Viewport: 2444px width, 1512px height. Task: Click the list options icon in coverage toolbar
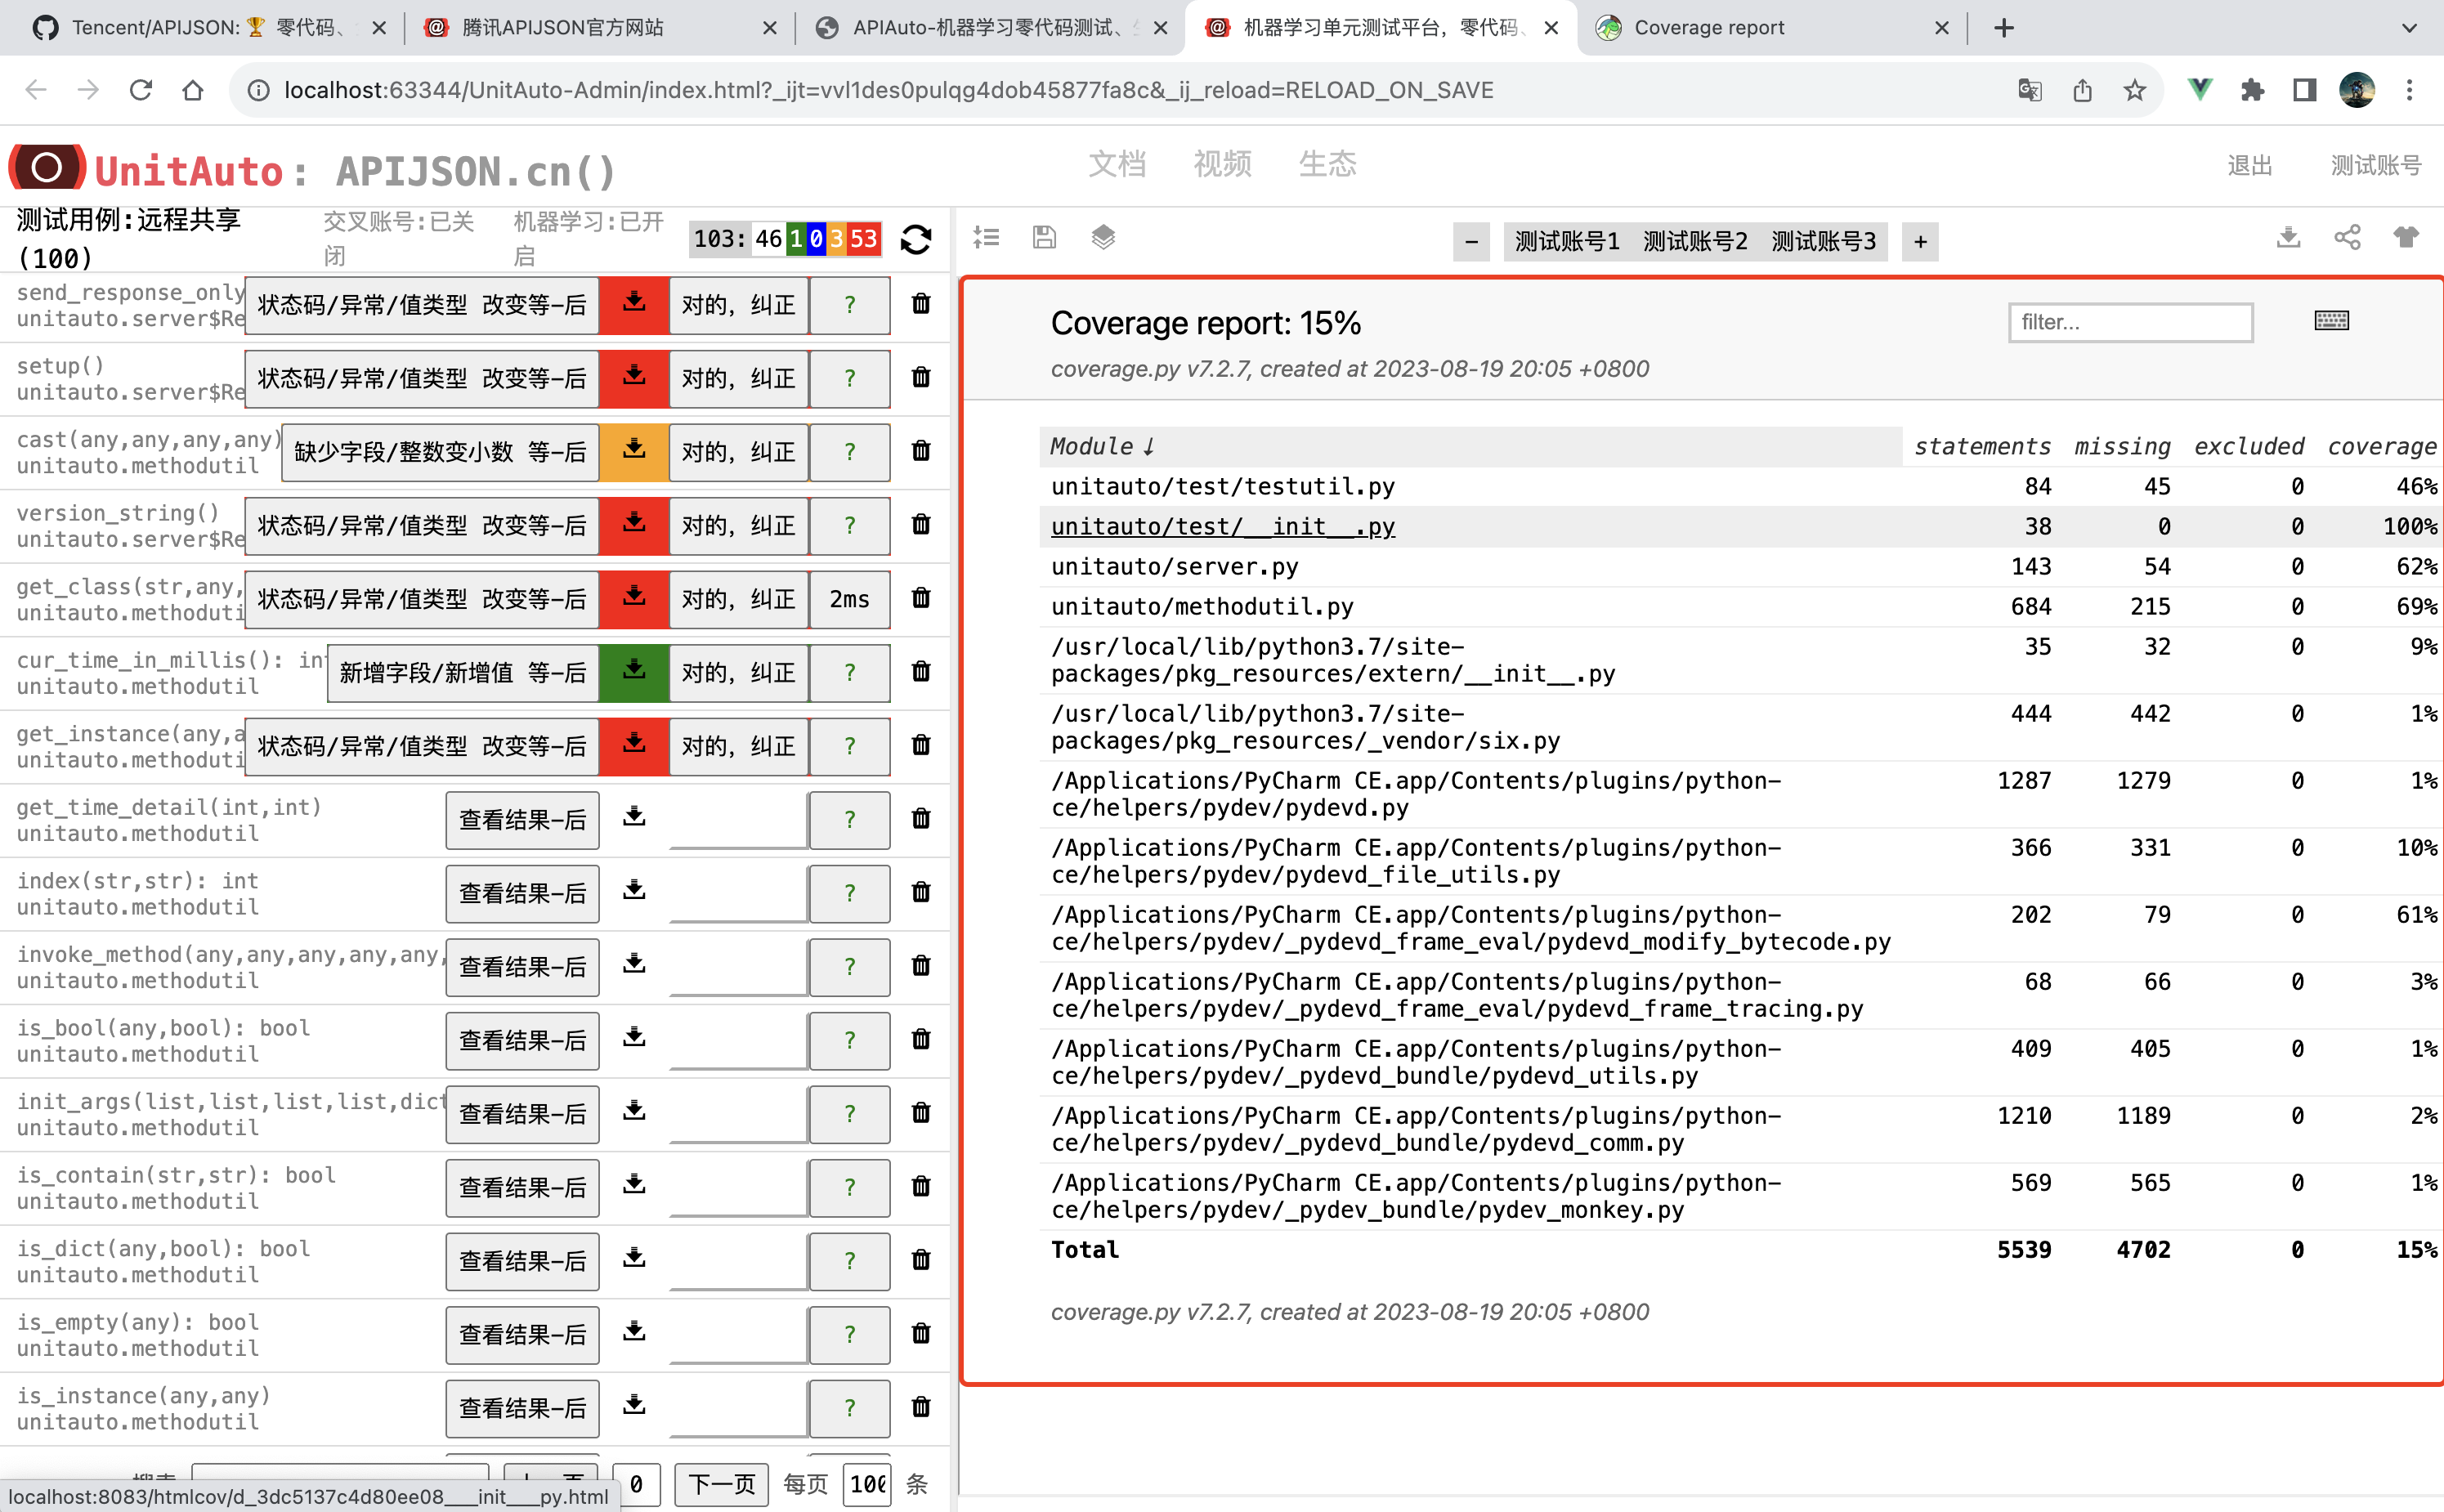(x=986, y=237)
